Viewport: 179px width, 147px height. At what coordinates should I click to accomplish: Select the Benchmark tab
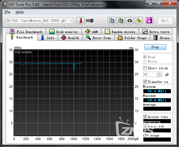coord(22,37)
